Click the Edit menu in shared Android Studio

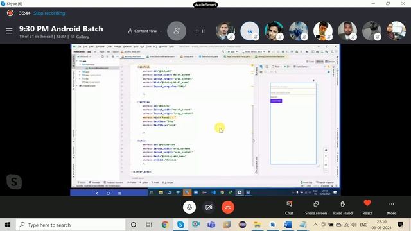tap(85, 47)
